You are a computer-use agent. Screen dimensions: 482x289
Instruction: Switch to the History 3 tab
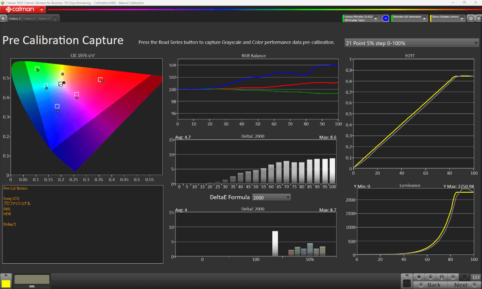pos(29,18)
